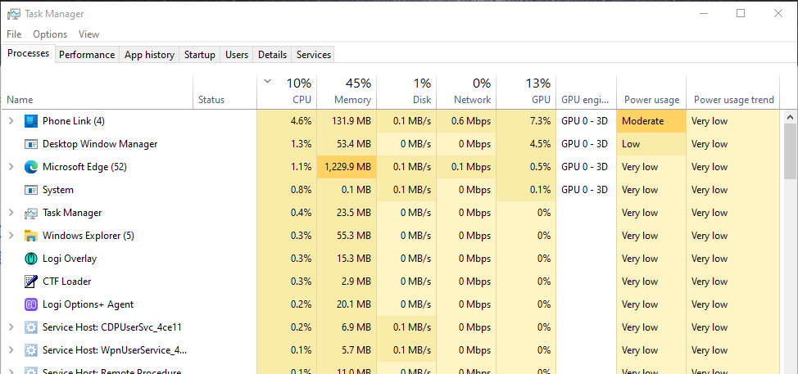Sort by the Memory column header
The height and width of the screenshot is (374, 798).
[347, 92]
